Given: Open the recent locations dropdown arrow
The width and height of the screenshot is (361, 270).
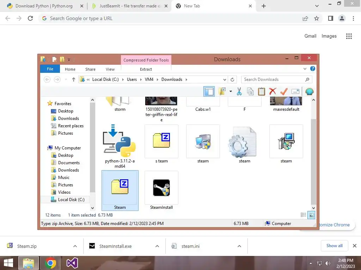Looking at the screenshot, I should click(66, 79).
